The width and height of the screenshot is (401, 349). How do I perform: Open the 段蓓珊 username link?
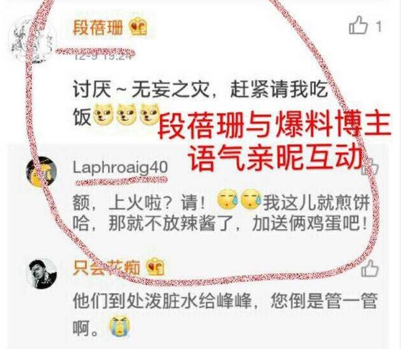[98, 27]
